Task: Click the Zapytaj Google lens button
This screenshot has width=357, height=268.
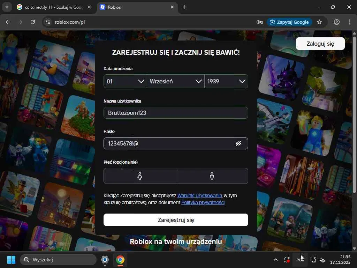Action: coord(289,22)
